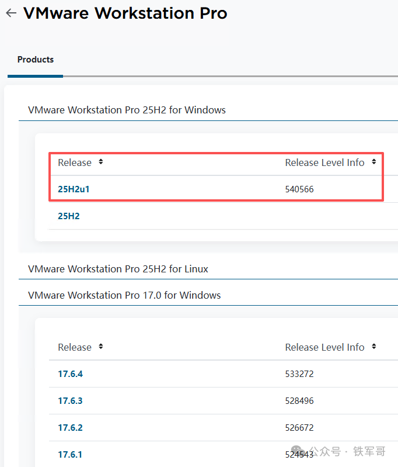Screen dimensions: 398x467
Task: Sort 25H2 table by Release Level Info arrows
Action: [374, 162]
